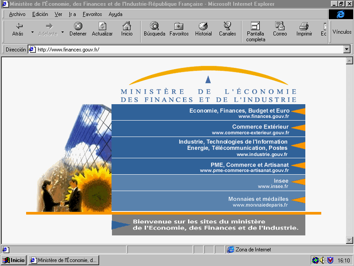Click the status bar page icon
Image resolution: width=354 pixels, height=266 pixels.
point(5,250)
